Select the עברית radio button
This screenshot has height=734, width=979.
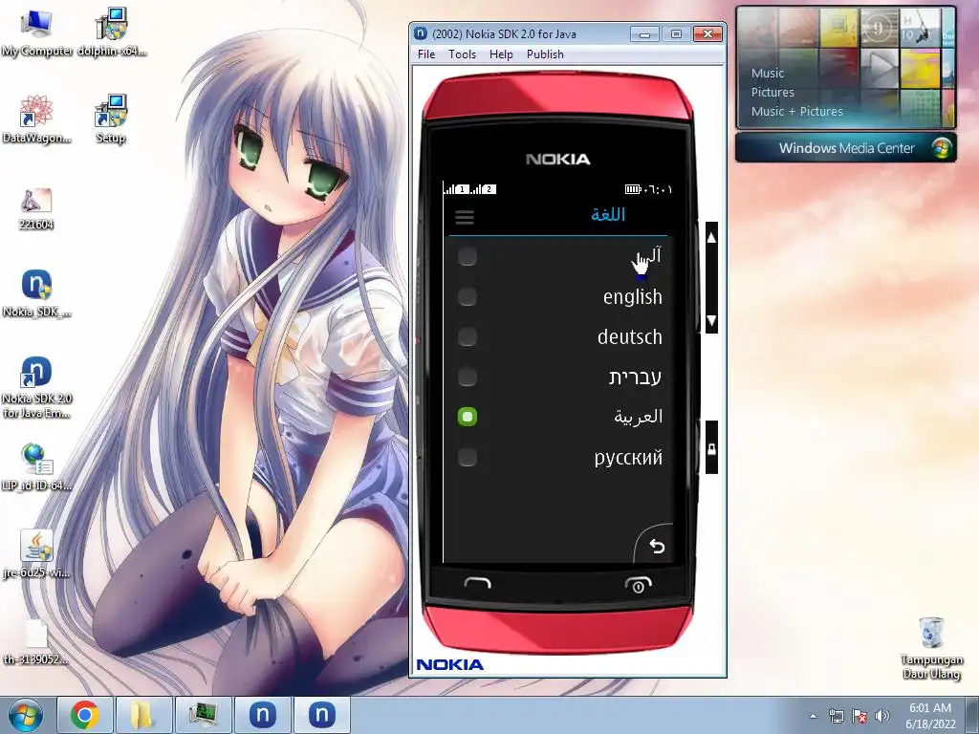point(467,377)
